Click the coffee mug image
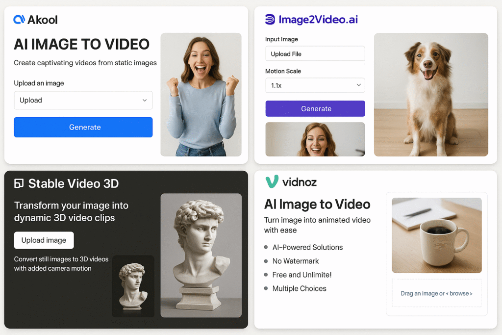This screenshot has height=335, width=502. tap(436, 235)
